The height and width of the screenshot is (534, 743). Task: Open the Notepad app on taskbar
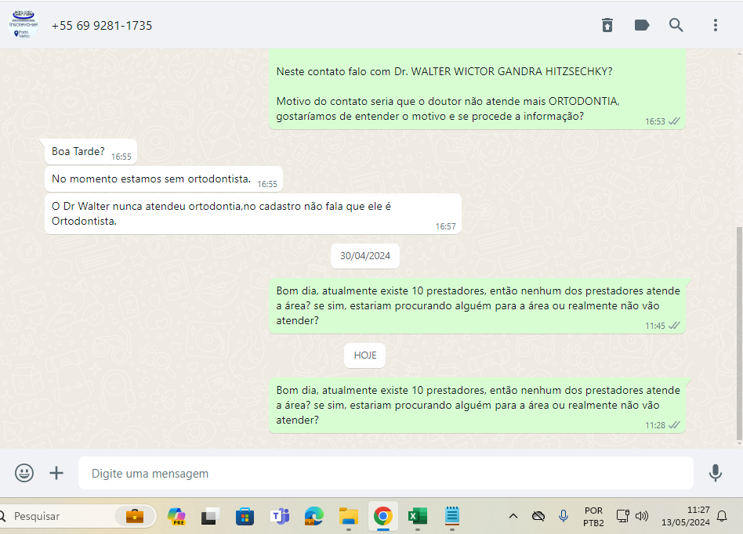click(452, 516)
